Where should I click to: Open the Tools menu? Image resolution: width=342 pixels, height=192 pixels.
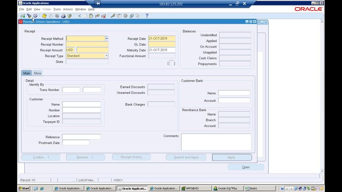click(x=57, y=9)
